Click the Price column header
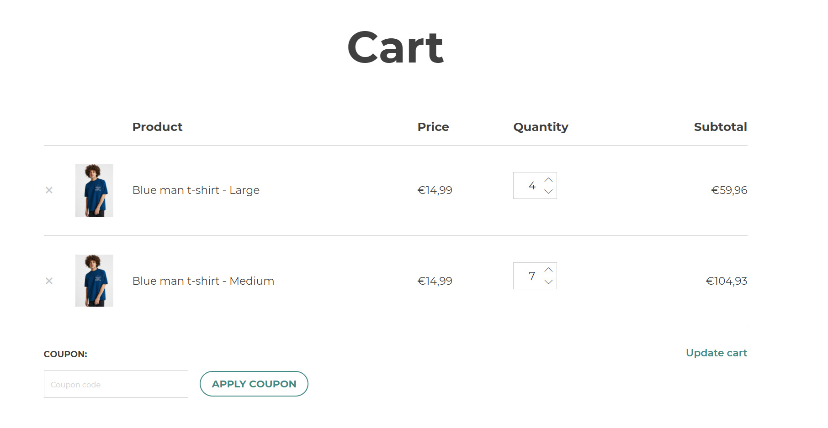This screenshot has width=828, height=428. [x=433, y=127]
